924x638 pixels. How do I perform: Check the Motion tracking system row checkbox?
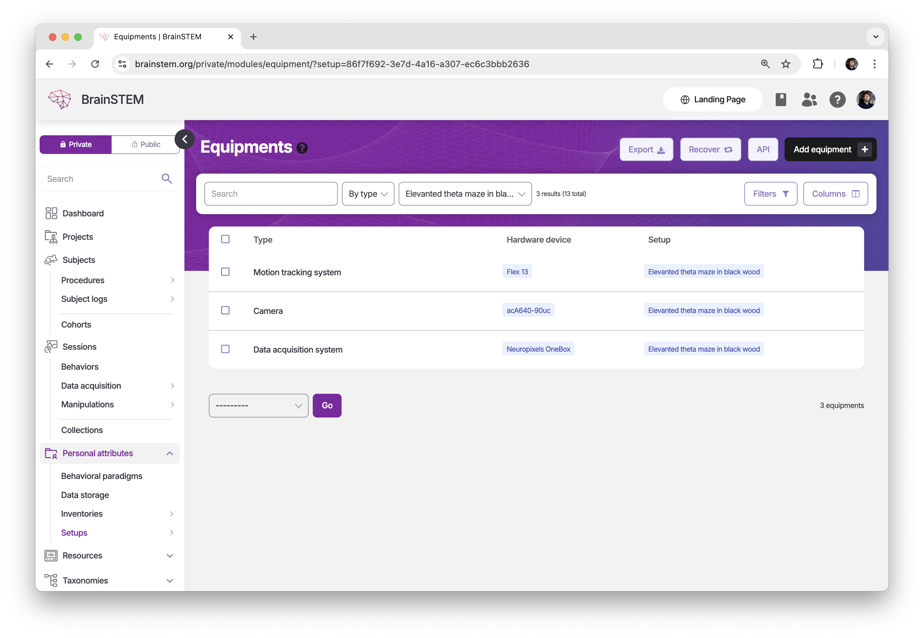pos(226,272)
